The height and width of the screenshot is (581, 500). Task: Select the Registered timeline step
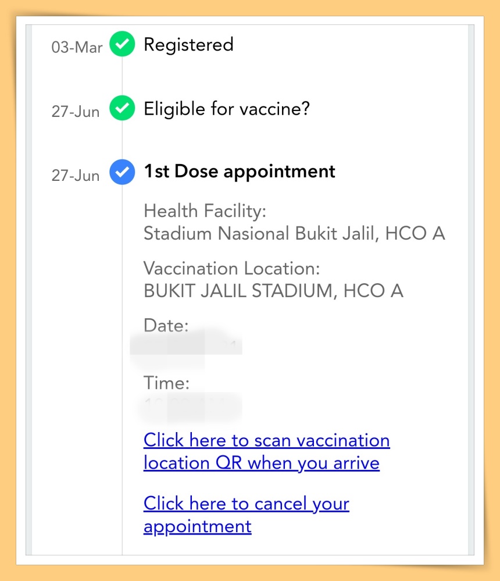click(188, 45)
